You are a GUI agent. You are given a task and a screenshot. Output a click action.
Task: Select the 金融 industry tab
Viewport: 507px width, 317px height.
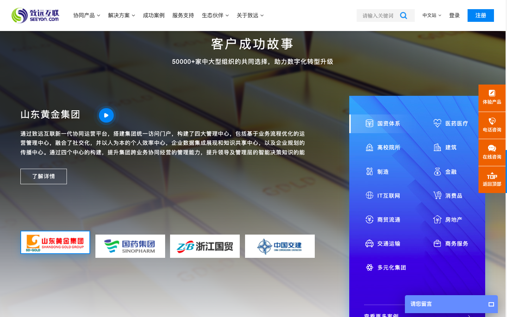coord(445,172)
